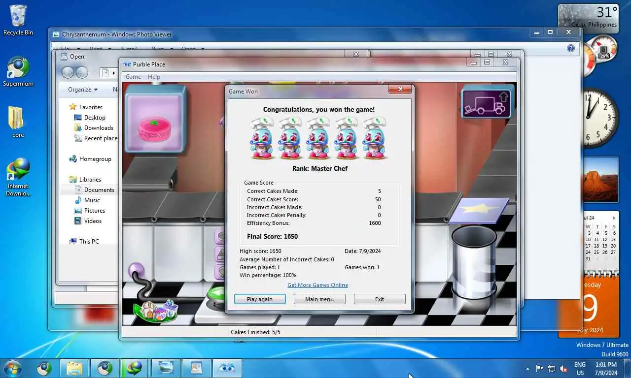
Task: Go to next month in calendar gadget
Action: (614, 218)
